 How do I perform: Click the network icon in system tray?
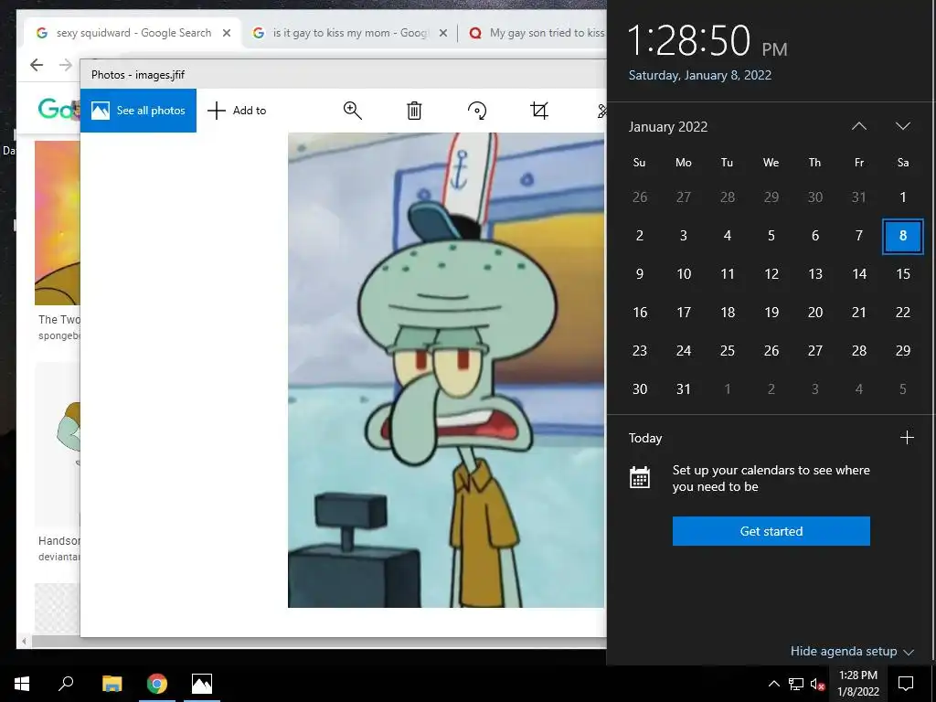(x=796, y=684)
